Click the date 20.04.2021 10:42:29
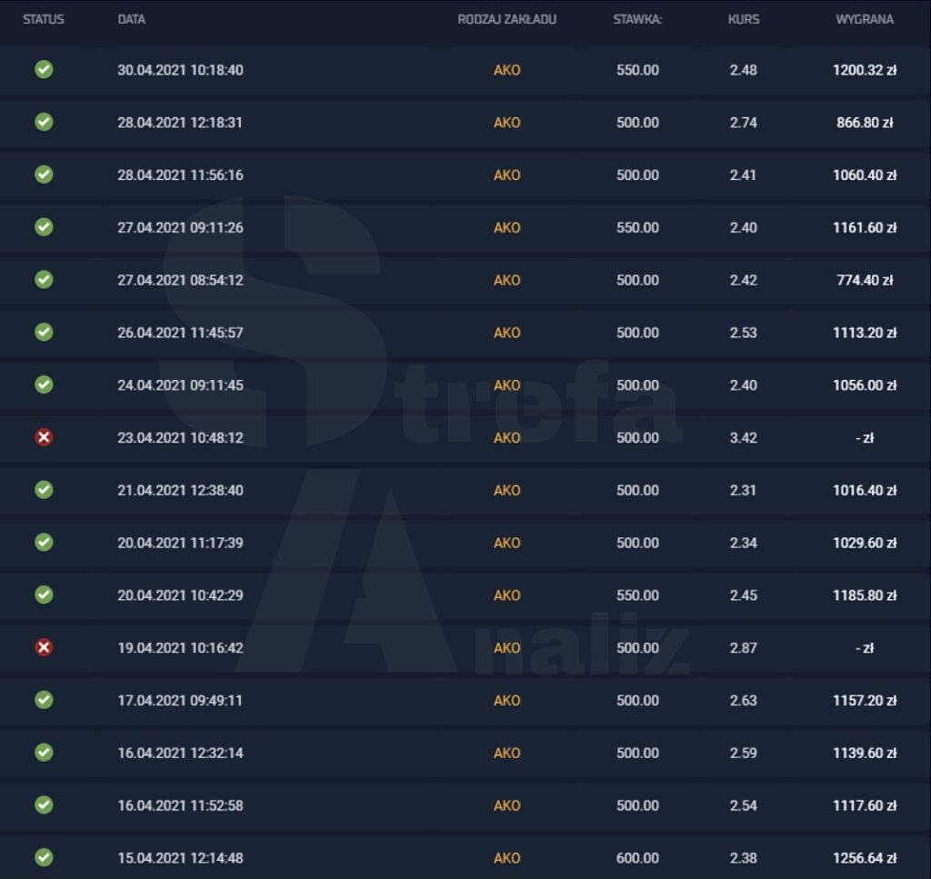Screen dimensions: 931x879 [x=181, y=595]
